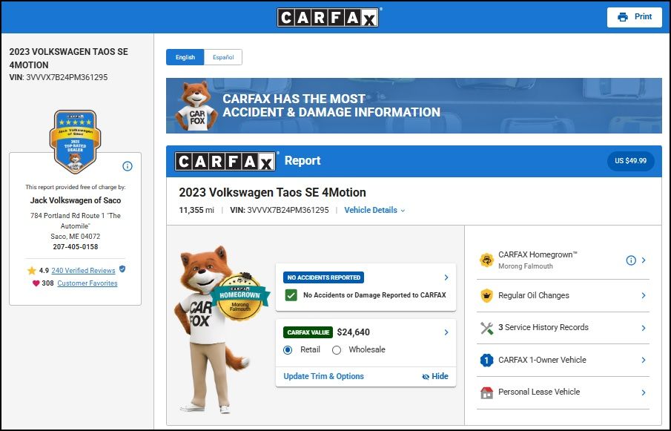This screenshot has width=671, height=431.
Task: Select the Wholesale value radio button
Action: [x=337, y=350]
